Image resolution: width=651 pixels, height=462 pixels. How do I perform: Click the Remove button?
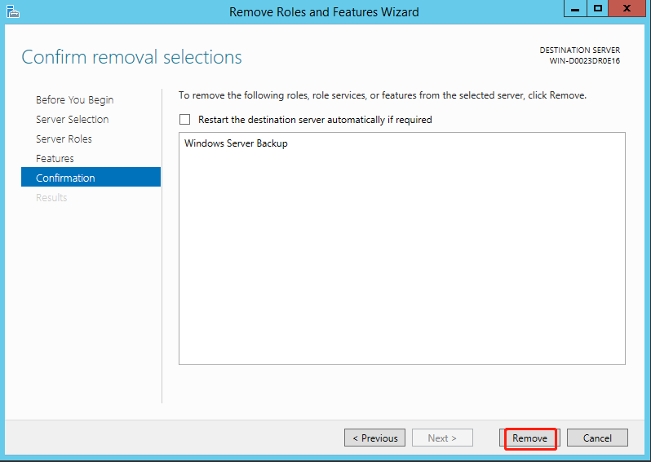point(529,438)
